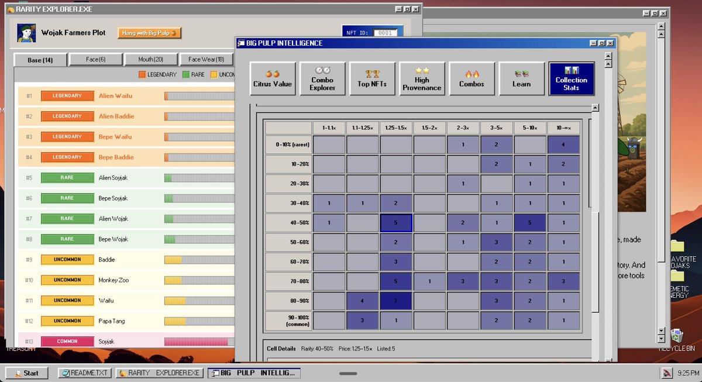Select the Face Wear (18) trait tab
Screen dimensions: 702x382
206,59
